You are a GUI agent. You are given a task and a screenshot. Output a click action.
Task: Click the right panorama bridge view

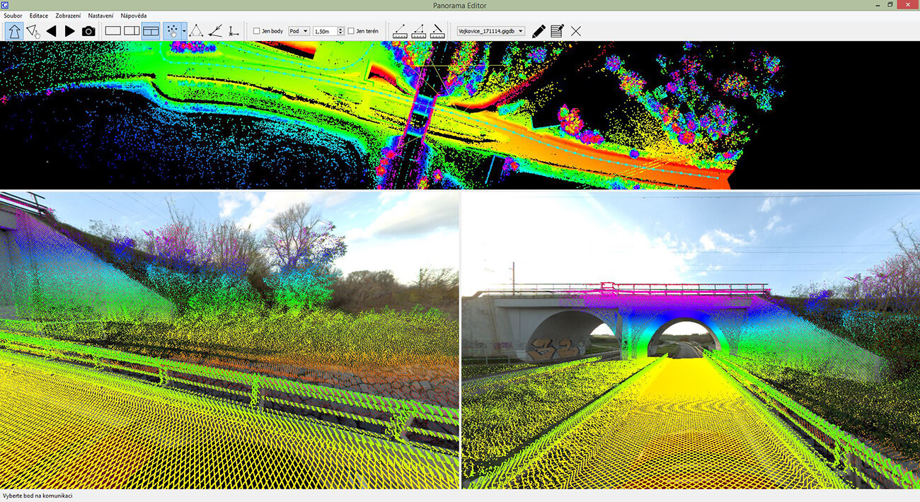pyautogui.click(x=690, y=339)
